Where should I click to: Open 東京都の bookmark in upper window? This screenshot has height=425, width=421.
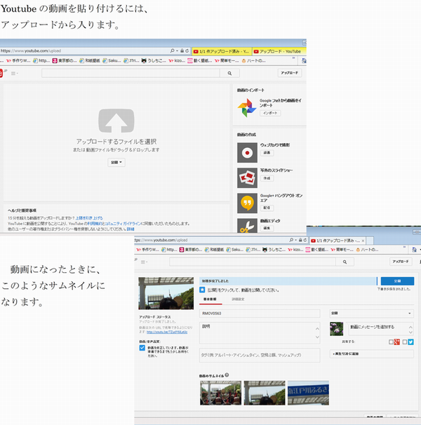click(65, 60)
